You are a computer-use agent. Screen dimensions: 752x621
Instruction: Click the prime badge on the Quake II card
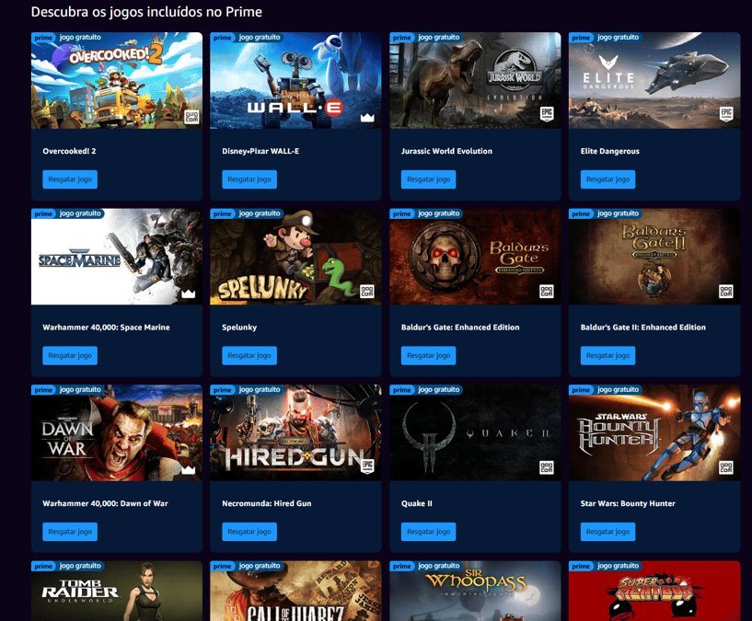coord(402,390)
